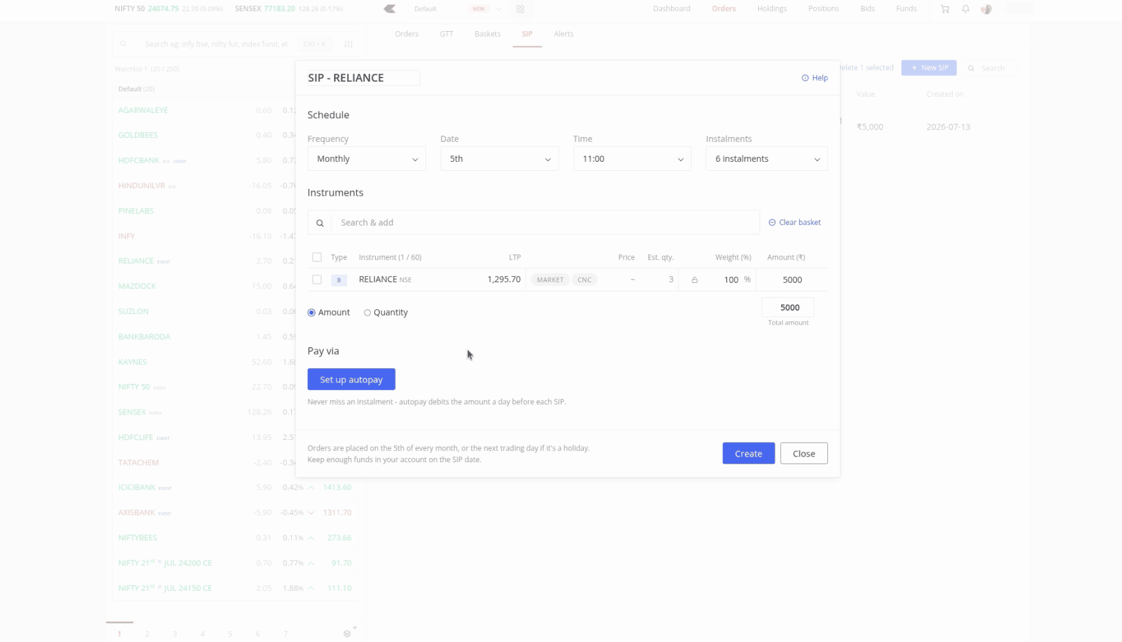Image resolution: width=1122 pixels, height=642 pixels.
Task: Open the Orders menu in the top bar
Action: 724,9
